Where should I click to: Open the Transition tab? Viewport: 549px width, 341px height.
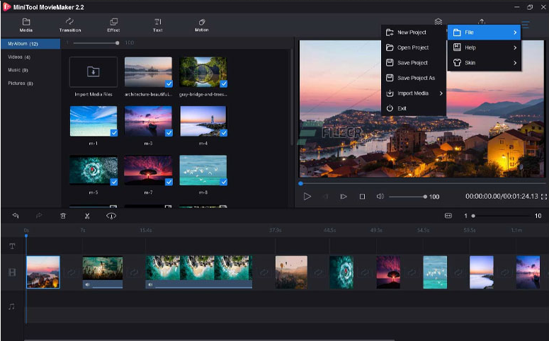[70, 25]
